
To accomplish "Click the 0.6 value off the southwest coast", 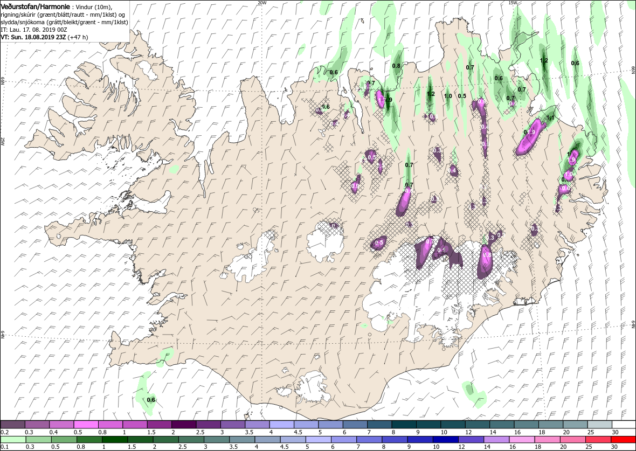I will point(151,400).
